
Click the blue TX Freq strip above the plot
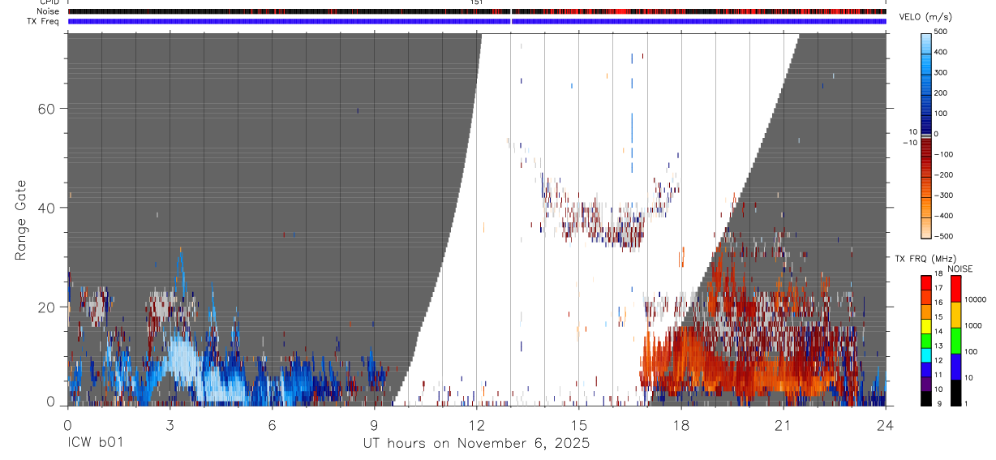477,21
